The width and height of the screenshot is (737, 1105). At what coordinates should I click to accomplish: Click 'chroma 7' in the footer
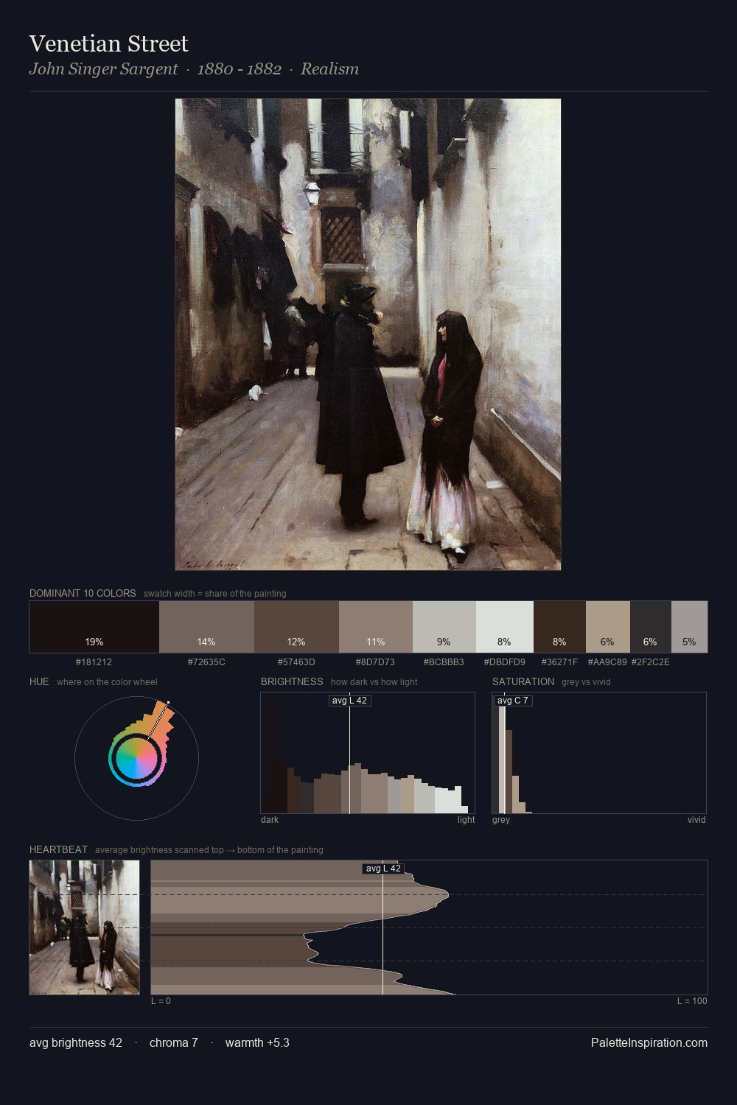tap(174, 1043)
